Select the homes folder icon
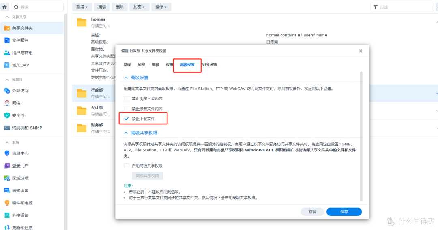Screen dimensions: 438x230 (82, 22)
